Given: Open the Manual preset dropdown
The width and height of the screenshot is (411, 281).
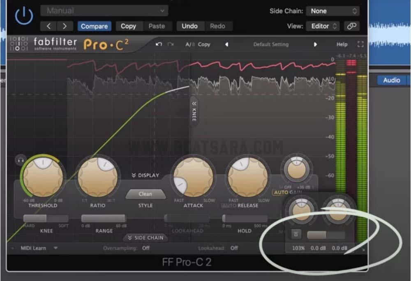Looking at the screenshot, I should pyautogui.click(x=104, y=11).
